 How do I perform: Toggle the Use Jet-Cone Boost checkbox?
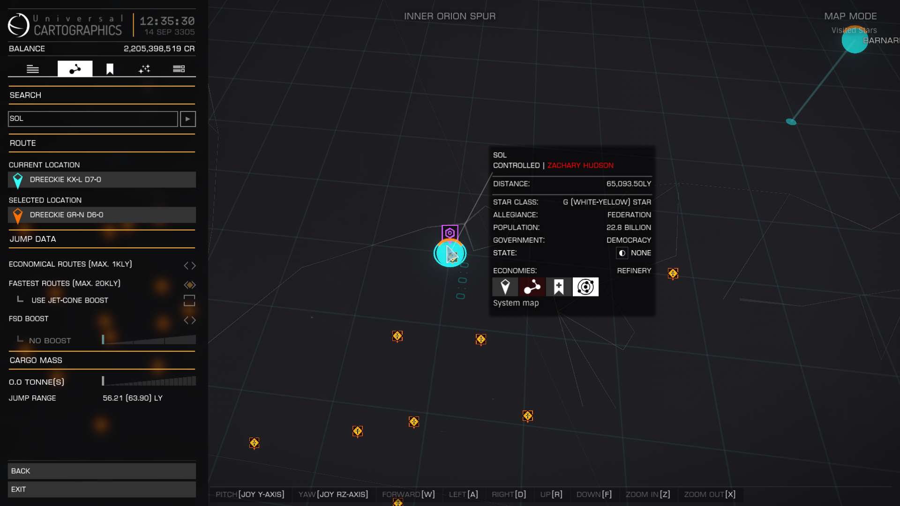pos(189,300)
